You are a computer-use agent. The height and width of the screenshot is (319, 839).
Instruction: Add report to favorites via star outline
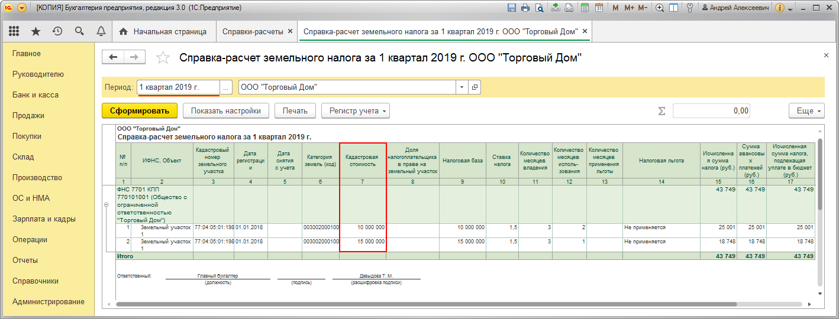(x=163, y=57)
